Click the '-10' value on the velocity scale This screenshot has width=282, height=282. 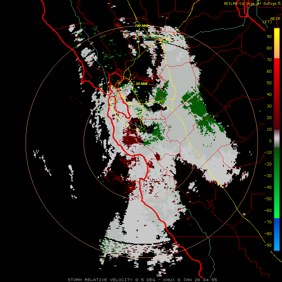pyautogui.click(x=268, y=153)
